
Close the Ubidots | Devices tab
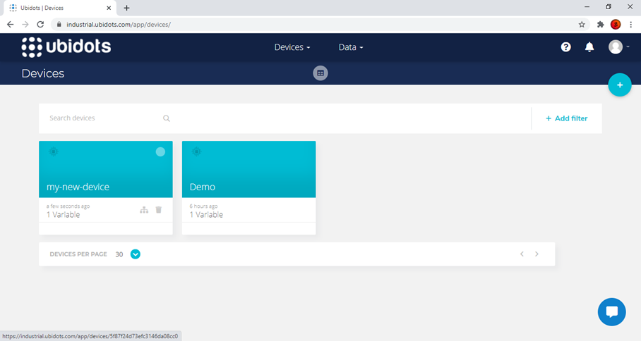point(109,8)
